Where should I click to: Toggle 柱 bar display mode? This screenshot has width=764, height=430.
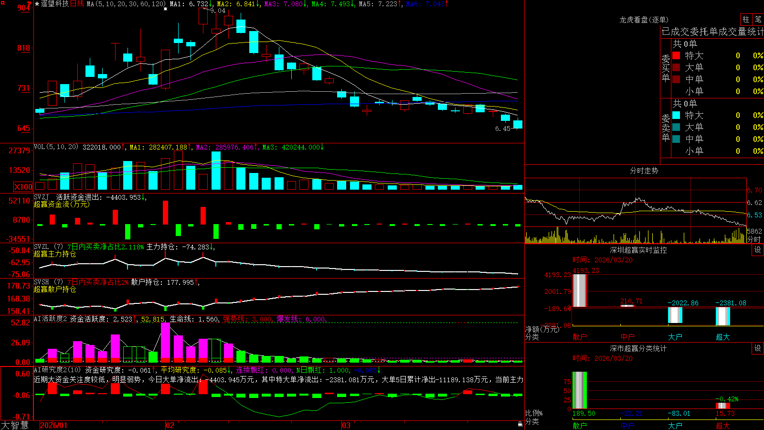[746, 19]
